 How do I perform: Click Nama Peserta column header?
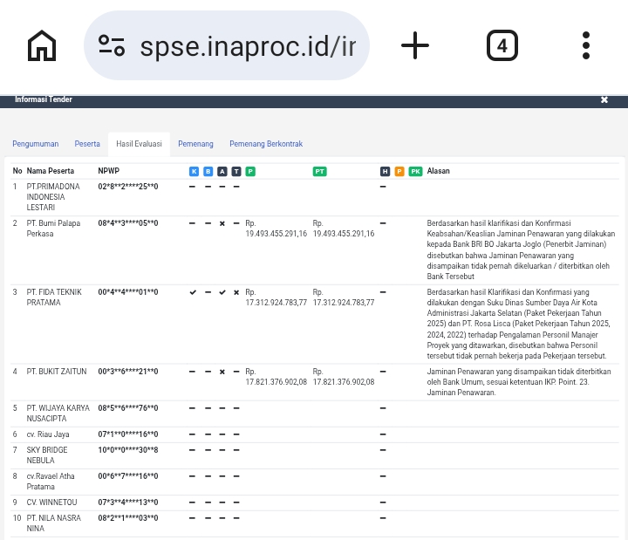point(51,171)
